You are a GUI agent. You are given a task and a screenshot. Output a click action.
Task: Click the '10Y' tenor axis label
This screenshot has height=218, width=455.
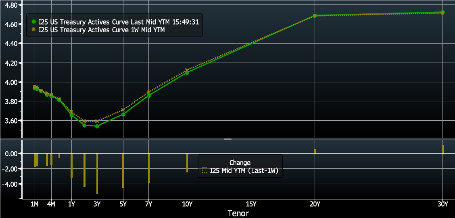coord(187,204)
